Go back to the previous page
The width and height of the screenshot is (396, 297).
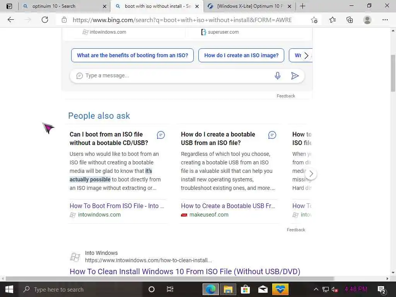pos(10,20)
